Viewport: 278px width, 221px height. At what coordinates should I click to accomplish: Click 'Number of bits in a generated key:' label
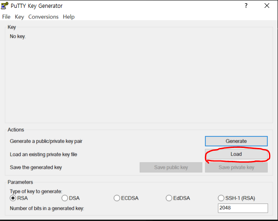(47, 209)
